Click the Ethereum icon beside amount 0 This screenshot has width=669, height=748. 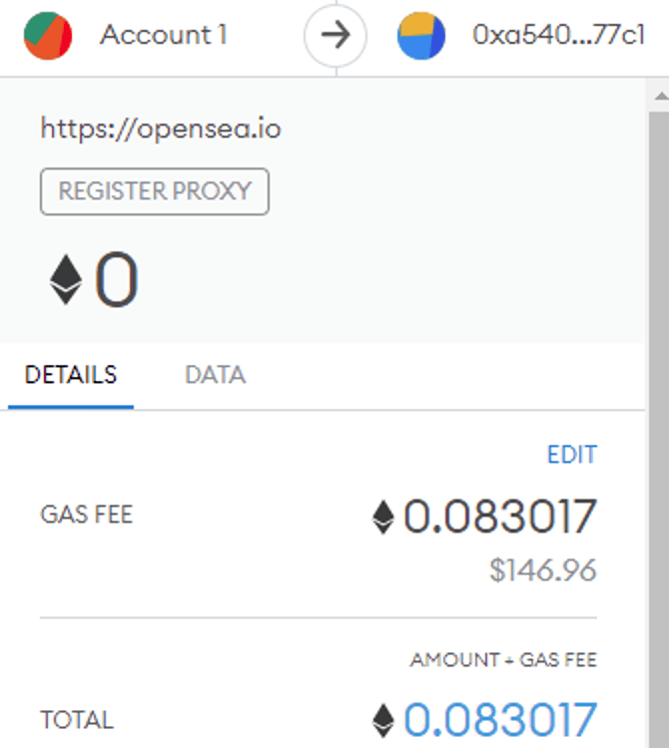[66, 279]
